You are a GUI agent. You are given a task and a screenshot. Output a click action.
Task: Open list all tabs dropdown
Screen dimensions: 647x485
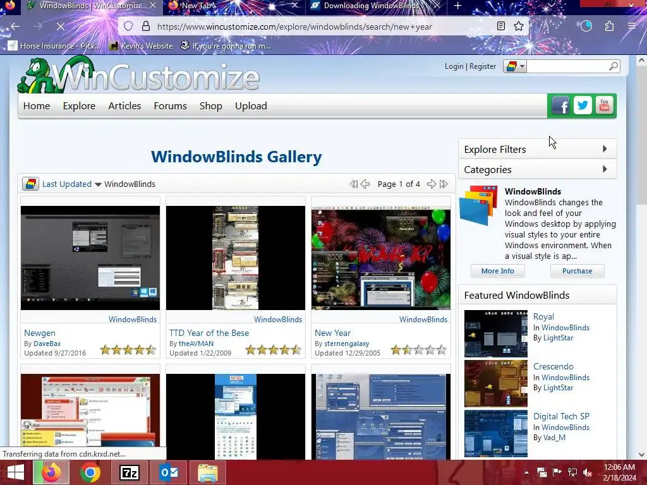551,5
